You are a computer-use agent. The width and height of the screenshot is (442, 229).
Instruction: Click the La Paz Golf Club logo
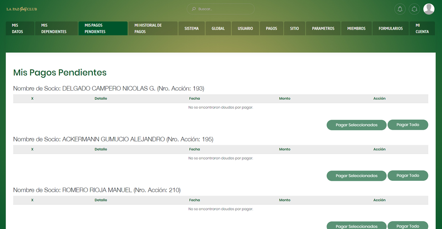21,9
